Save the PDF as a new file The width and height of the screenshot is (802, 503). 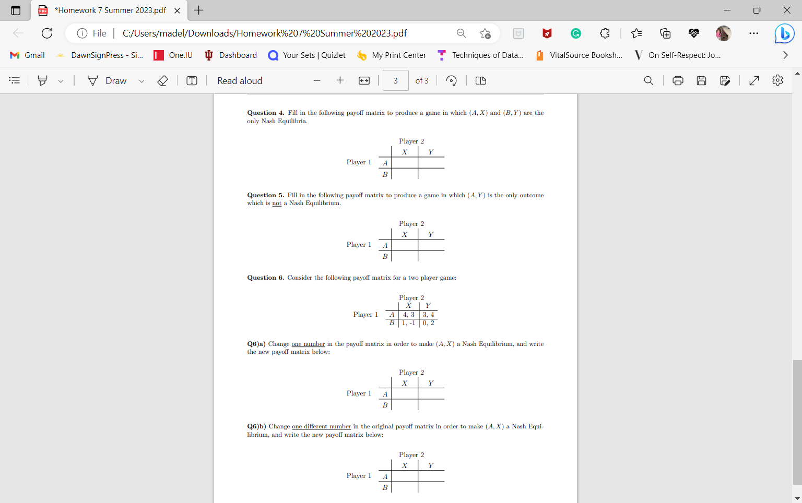point(725,80)
